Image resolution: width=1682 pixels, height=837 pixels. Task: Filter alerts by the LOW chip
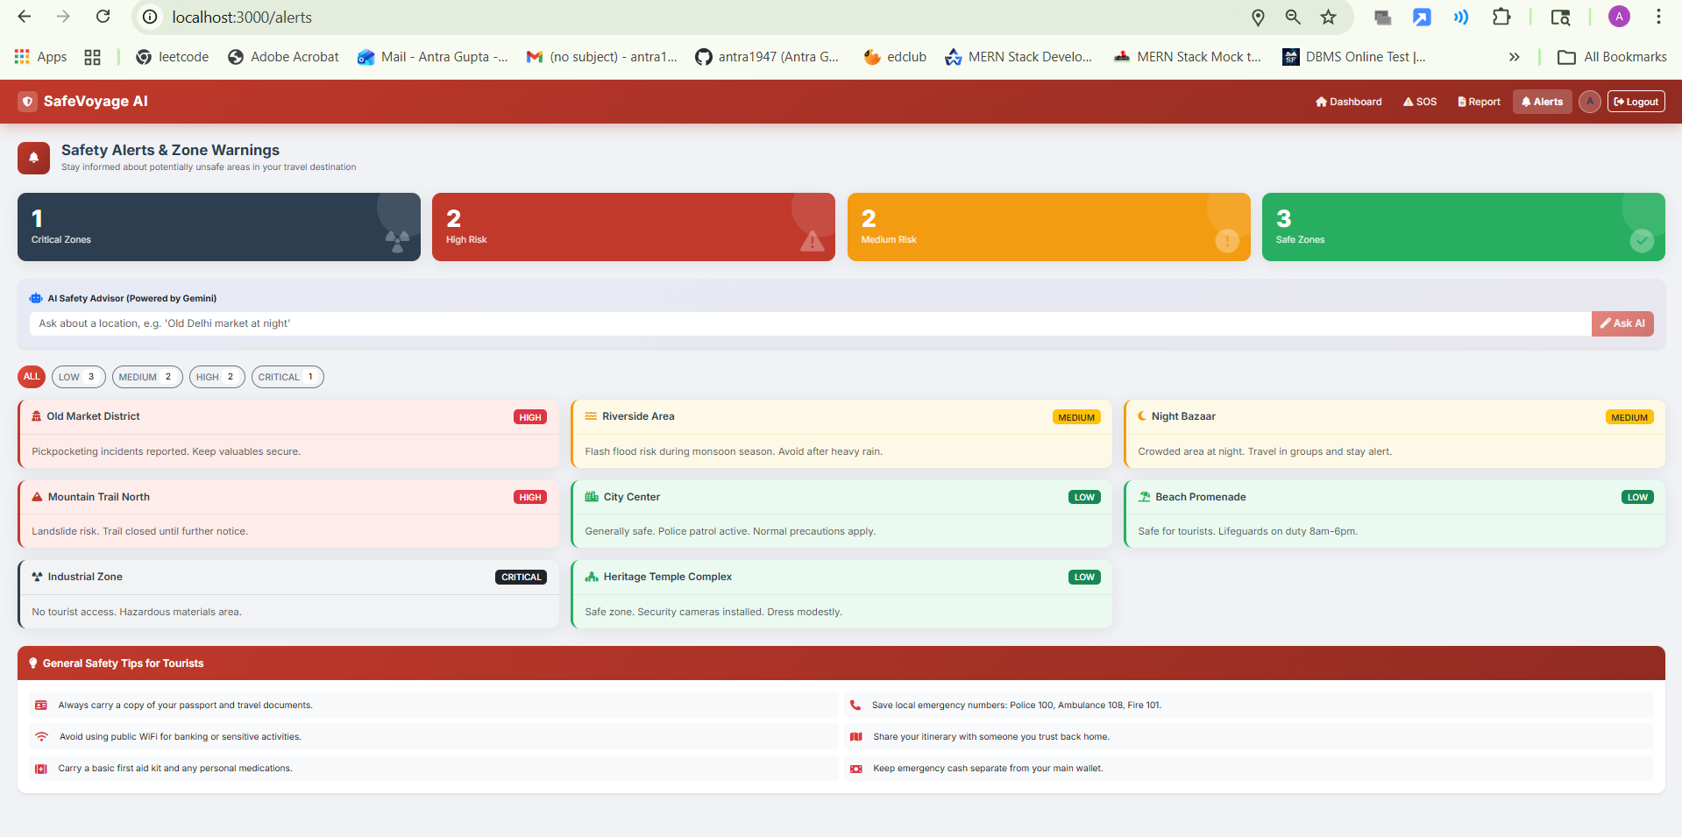click(x=79, y=377)
